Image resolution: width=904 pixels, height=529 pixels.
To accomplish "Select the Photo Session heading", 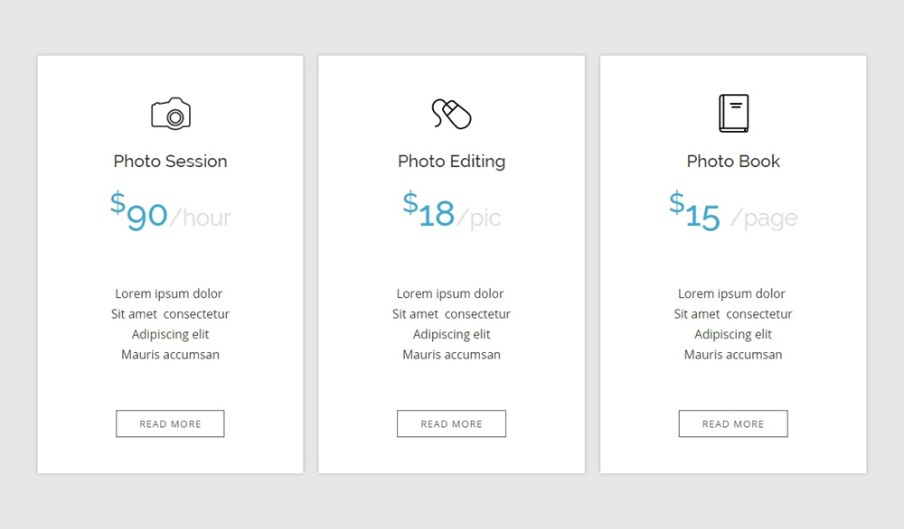I will click(170, 162).
